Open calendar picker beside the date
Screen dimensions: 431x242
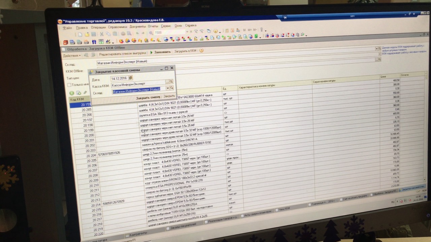[x=131, y=78]
